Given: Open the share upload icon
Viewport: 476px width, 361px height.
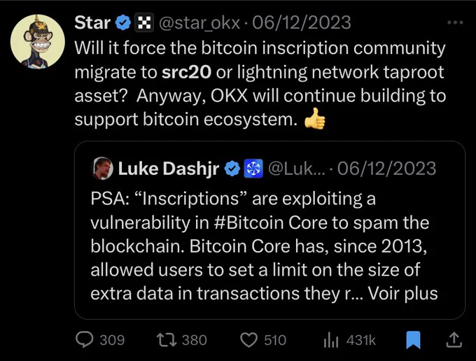Looking at the screenshot, I should click(x=454, y=340).
